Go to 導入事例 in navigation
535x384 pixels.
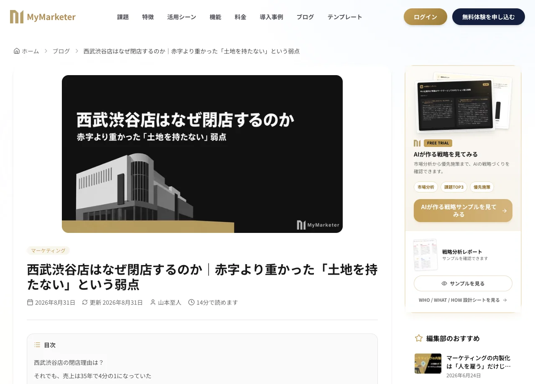[x=271, y=17]
